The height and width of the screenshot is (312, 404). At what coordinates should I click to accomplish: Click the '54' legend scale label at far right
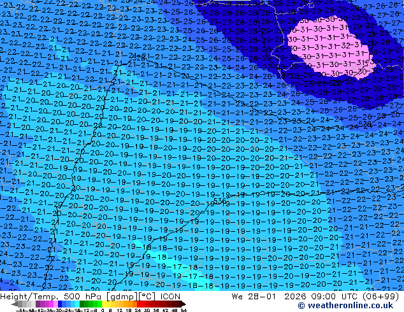(184, 311)
